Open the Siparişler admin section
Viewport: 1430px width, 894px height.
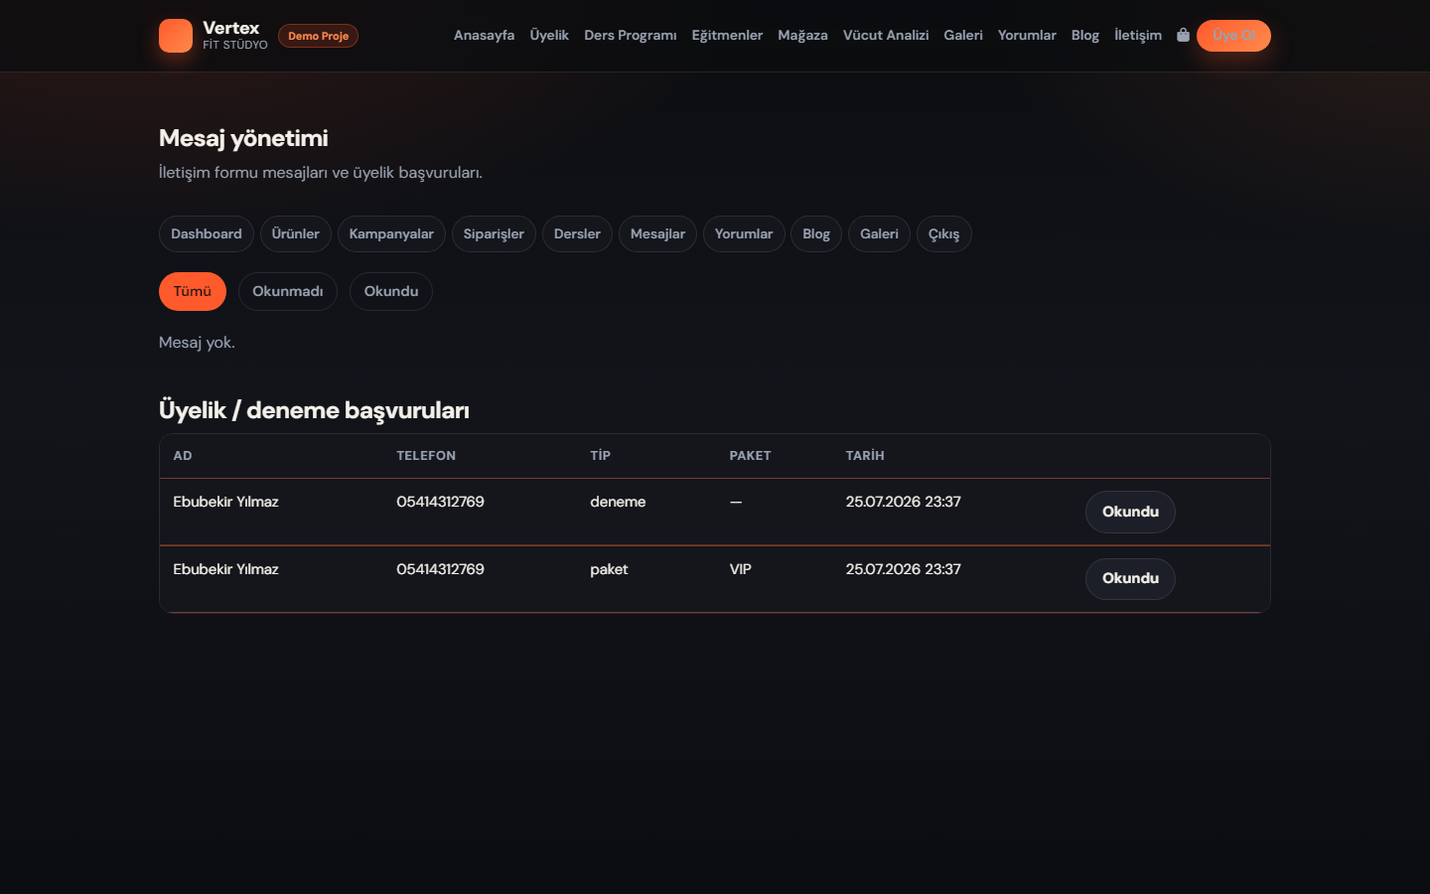(x=494, y=234)
